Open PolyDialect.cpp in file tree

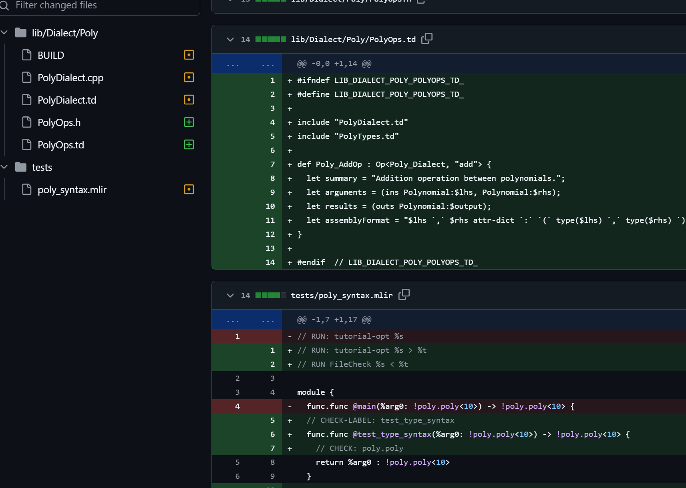point(70,78)
